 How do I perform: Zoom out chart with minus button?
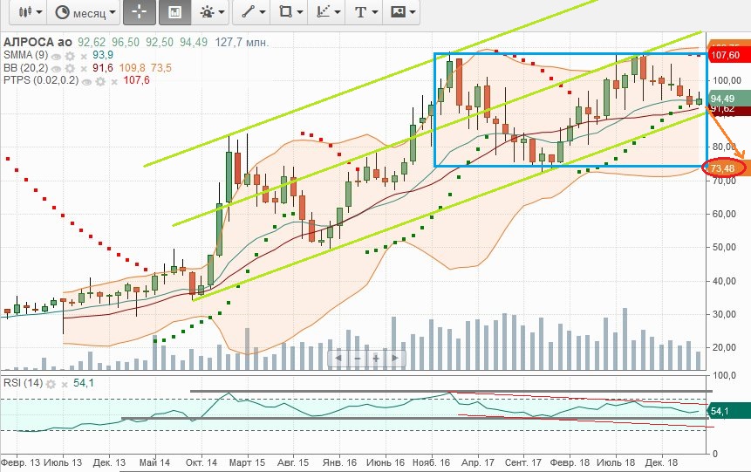click(357, 358)
